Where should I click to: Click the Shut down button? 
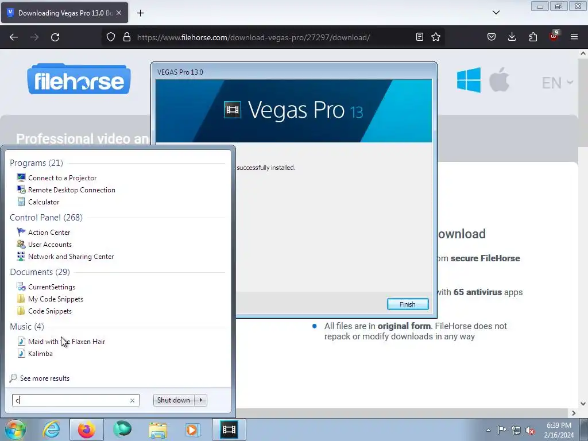click(173, 400)
